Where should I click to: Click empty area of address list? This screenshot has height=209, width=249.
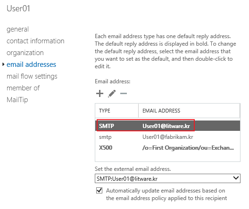click(167, 157)
